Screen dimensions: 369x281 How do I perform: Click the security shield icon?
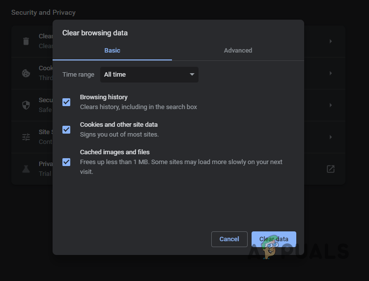pos(26,105)
